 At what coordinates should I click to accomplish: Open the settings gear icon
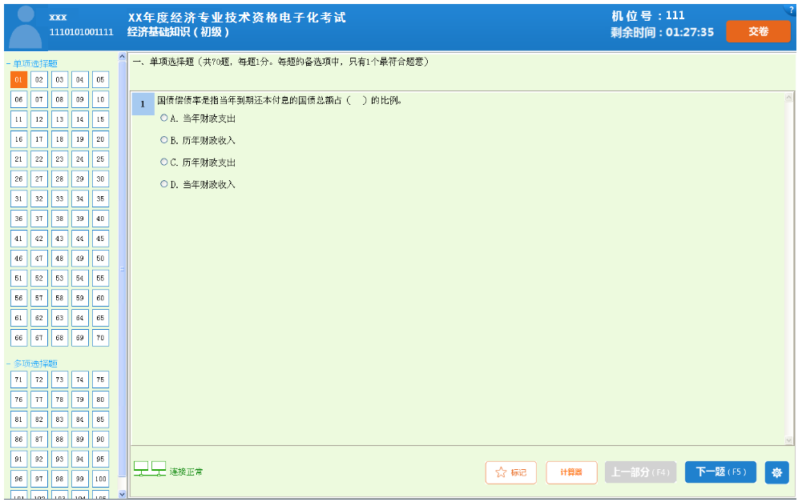pos(776,472)
